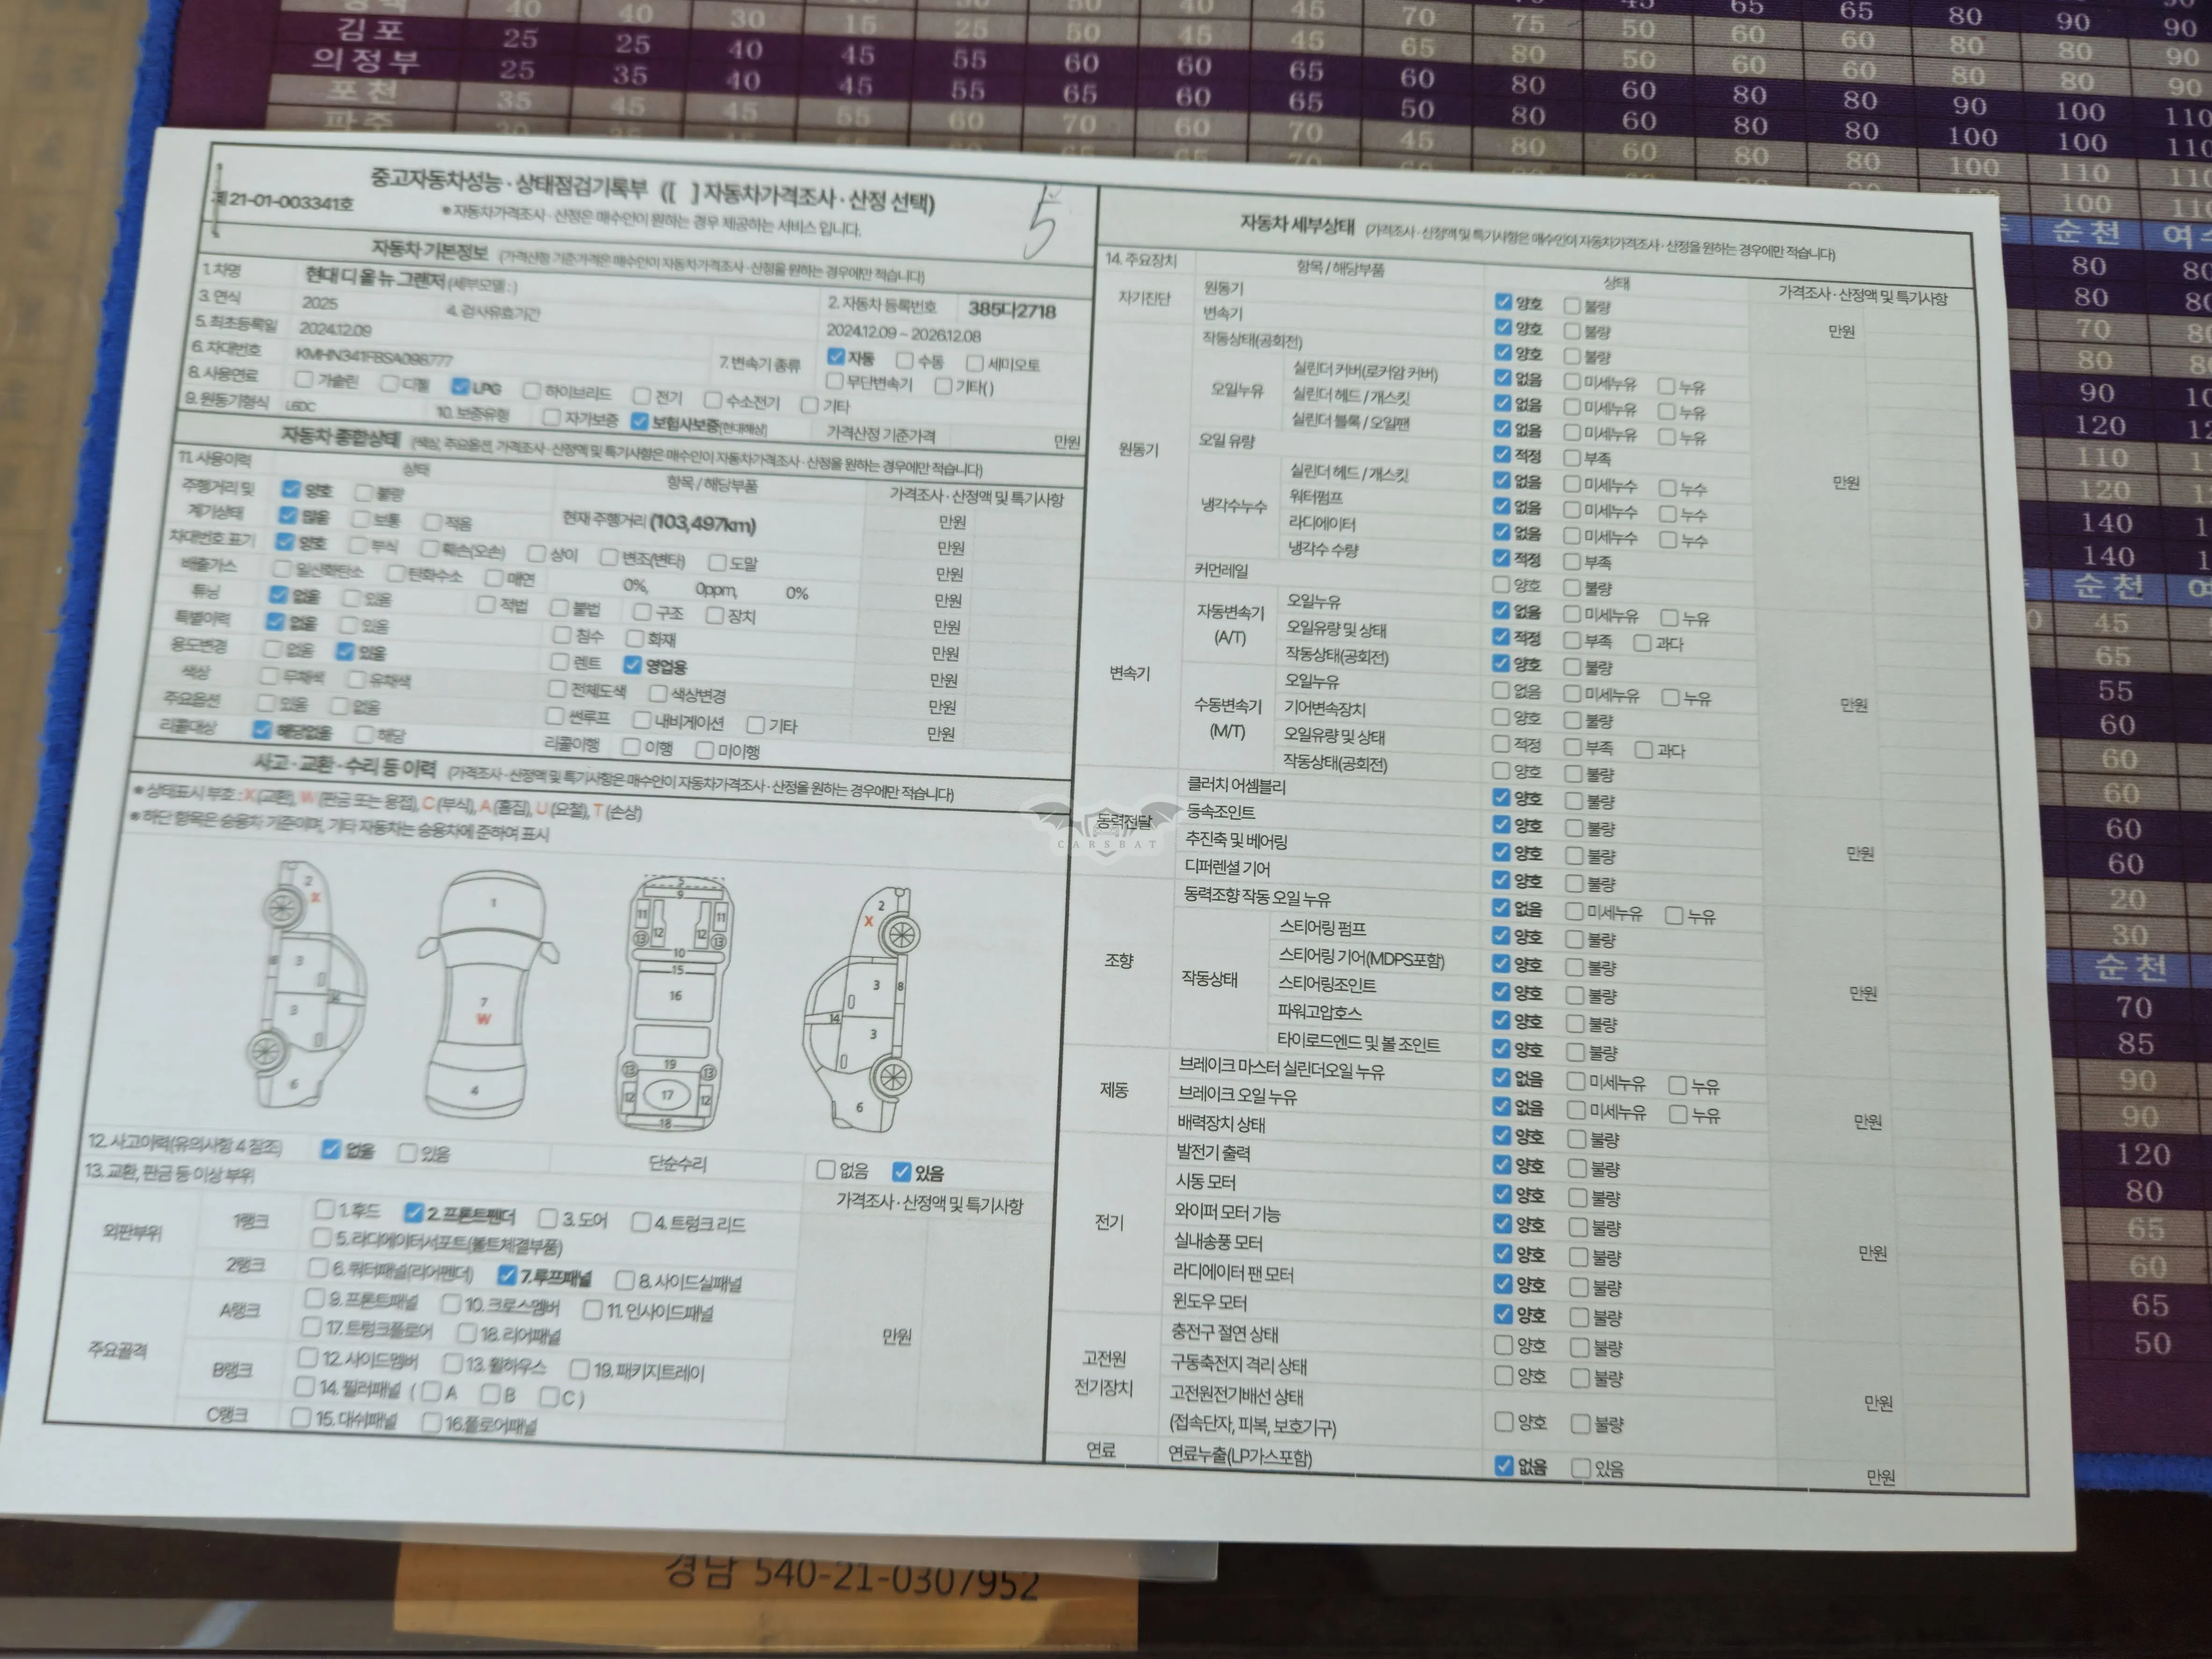The image size is (2212, 1659).
Task: Select the model year 2025 beside 연식
Action: (x=319, y=302)
